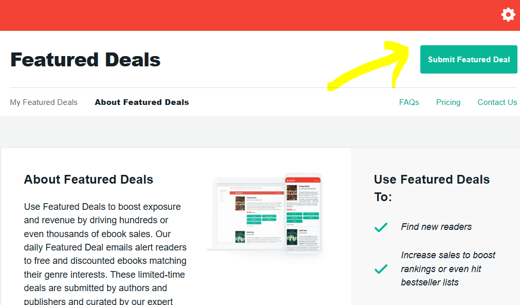Go to Contact Us
The width and height of the screenshot is (520, 305).
[496, 102]
